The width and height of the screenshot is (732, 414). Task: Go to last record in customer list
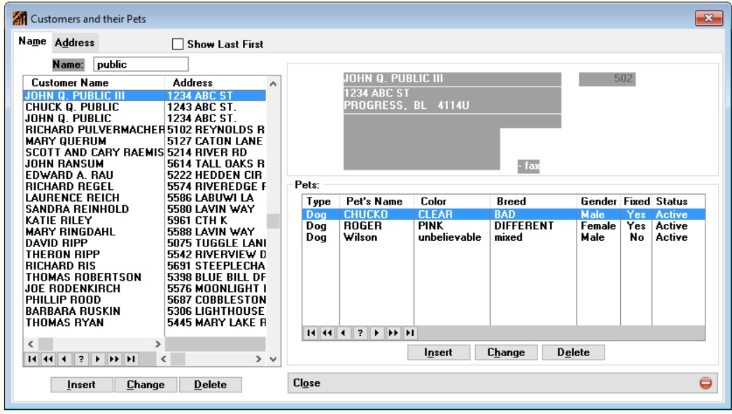click(130, 359)
